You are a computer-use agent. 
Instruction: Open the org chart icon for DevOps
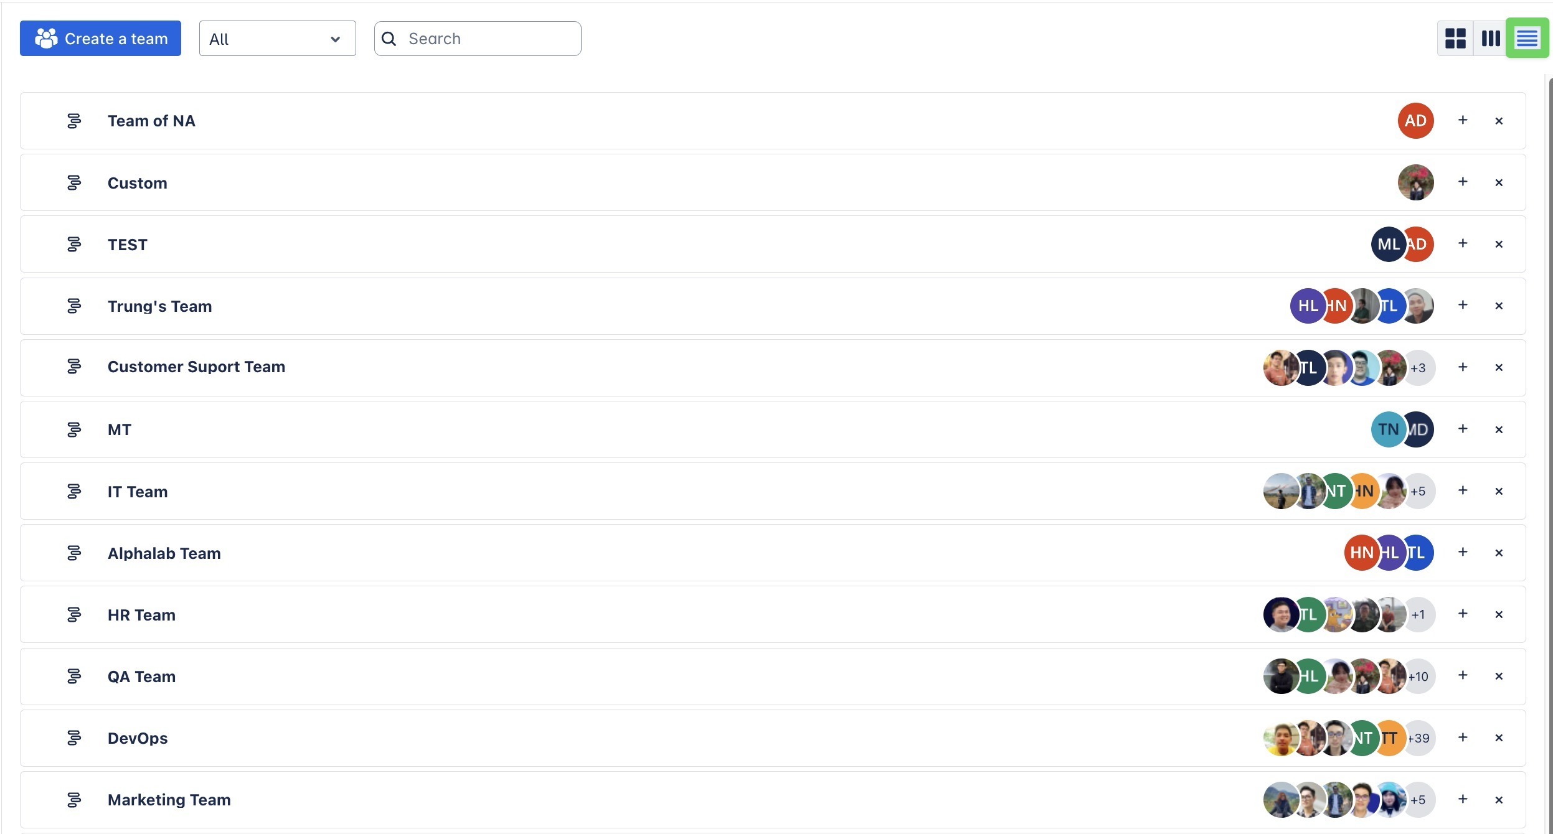[x=74, y=738]
